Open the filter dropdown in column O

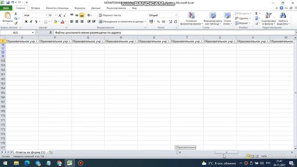click(36, 41)
